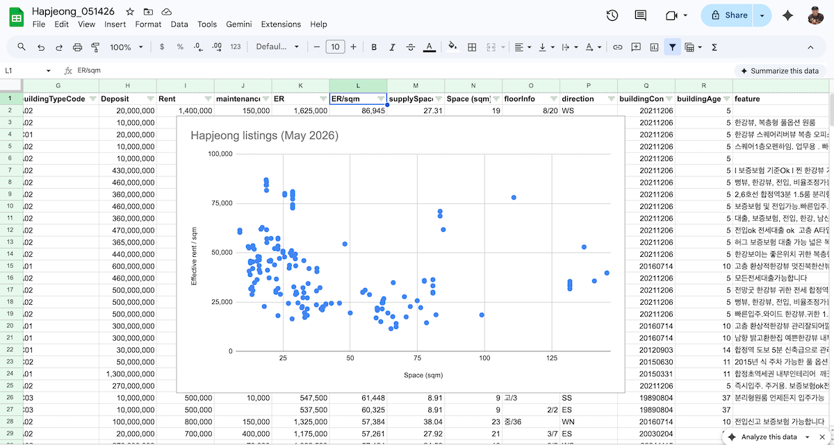Toggle bold formatting

(374, 47)
